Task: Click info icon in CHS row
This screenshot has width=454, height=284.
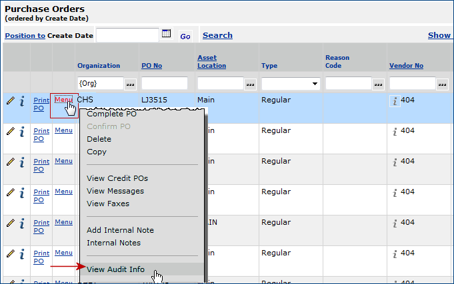Action: (x=21, y=101)
